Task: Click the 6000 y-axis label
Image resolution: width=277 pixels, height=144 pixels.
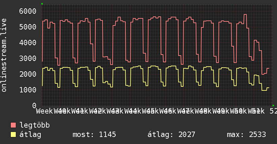Action: (28, 11)
